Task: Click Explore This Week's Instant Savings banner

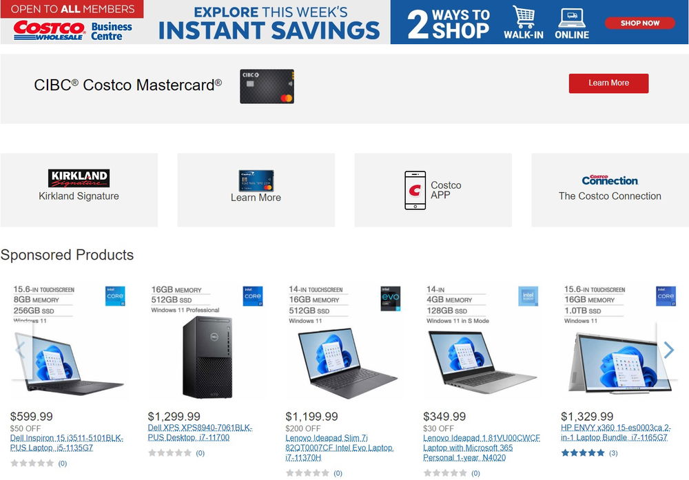Action: coord(269,23)
